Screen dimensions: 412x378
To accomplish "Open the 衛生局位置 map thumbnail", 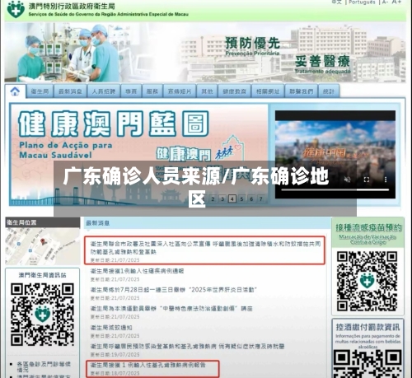I will [x=42, y=246].
